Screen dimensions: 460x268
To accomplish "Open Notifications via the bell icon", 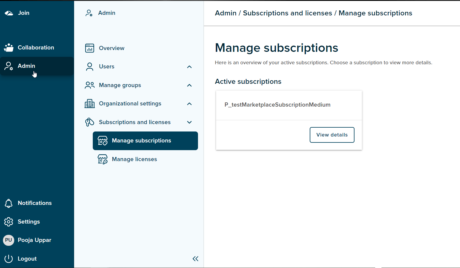I will tap(9, 203).
